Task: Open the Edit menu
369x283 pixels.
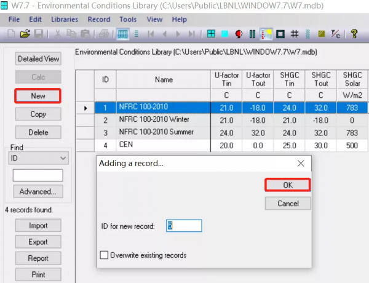Action: pos(35,19)
